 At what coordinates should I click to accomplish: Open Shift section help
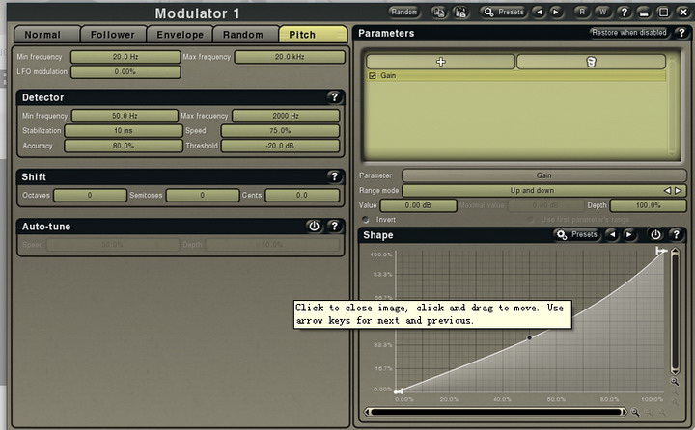334,176
